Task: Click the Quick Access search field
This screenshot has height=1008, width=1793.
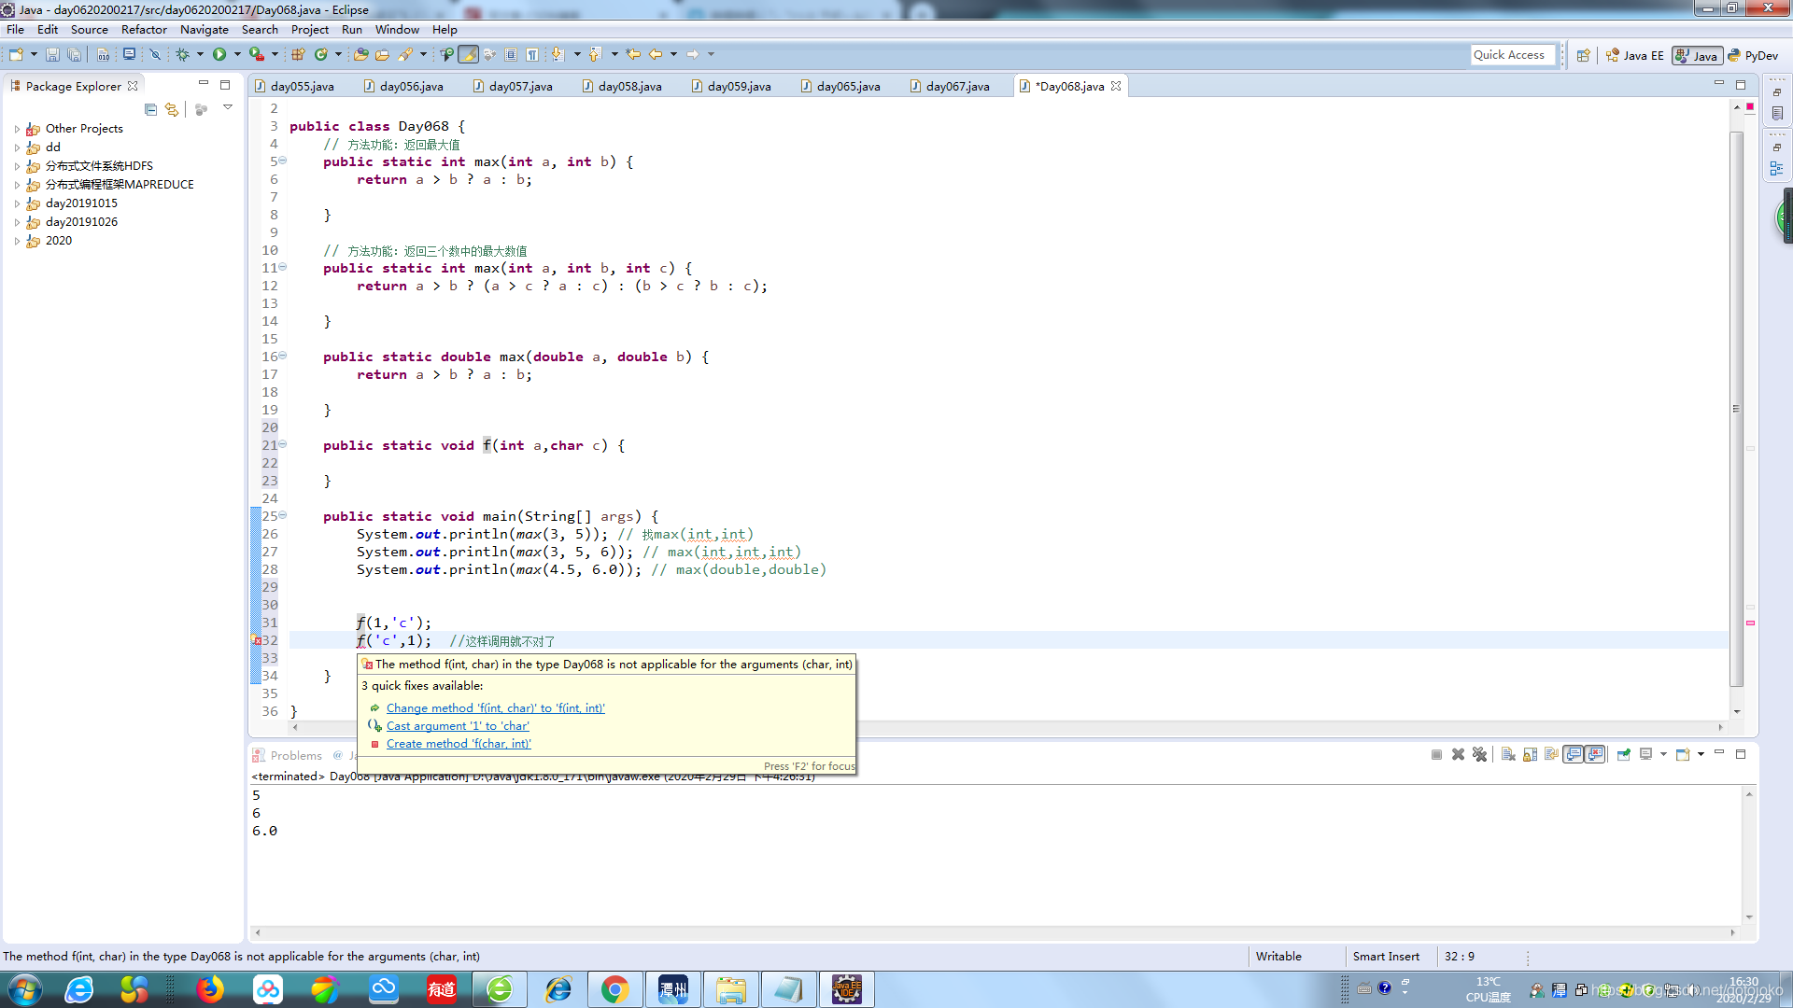Action: tap(1513, 55)
